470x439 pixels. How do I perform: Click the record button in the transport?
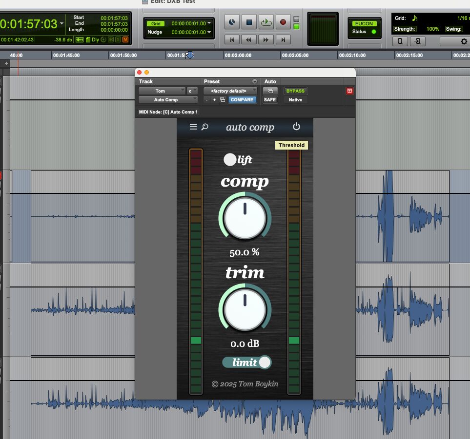[283, 22]
